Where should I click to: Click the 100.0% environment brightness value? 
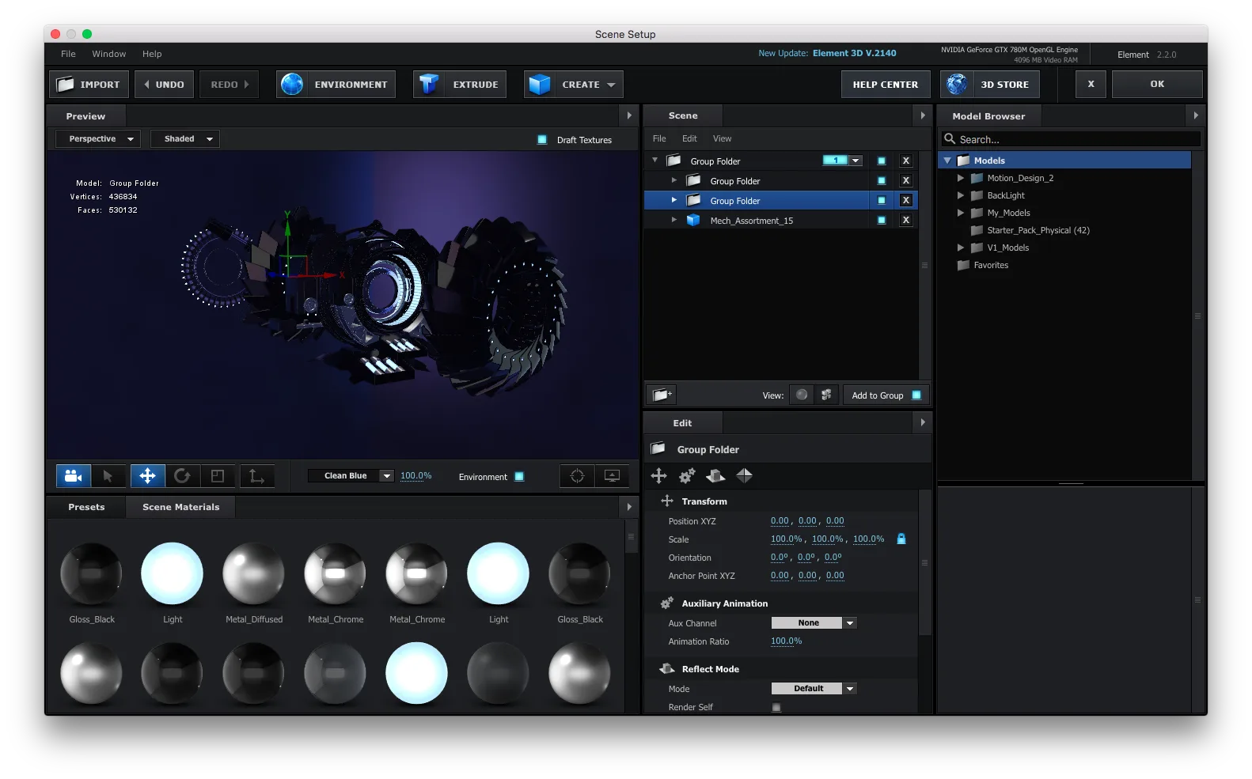coord(415,475)
